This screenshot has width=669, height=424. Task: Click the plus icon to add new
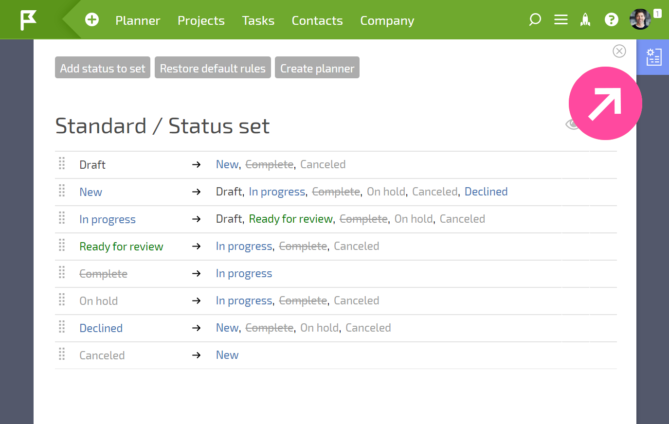point(92,19)
